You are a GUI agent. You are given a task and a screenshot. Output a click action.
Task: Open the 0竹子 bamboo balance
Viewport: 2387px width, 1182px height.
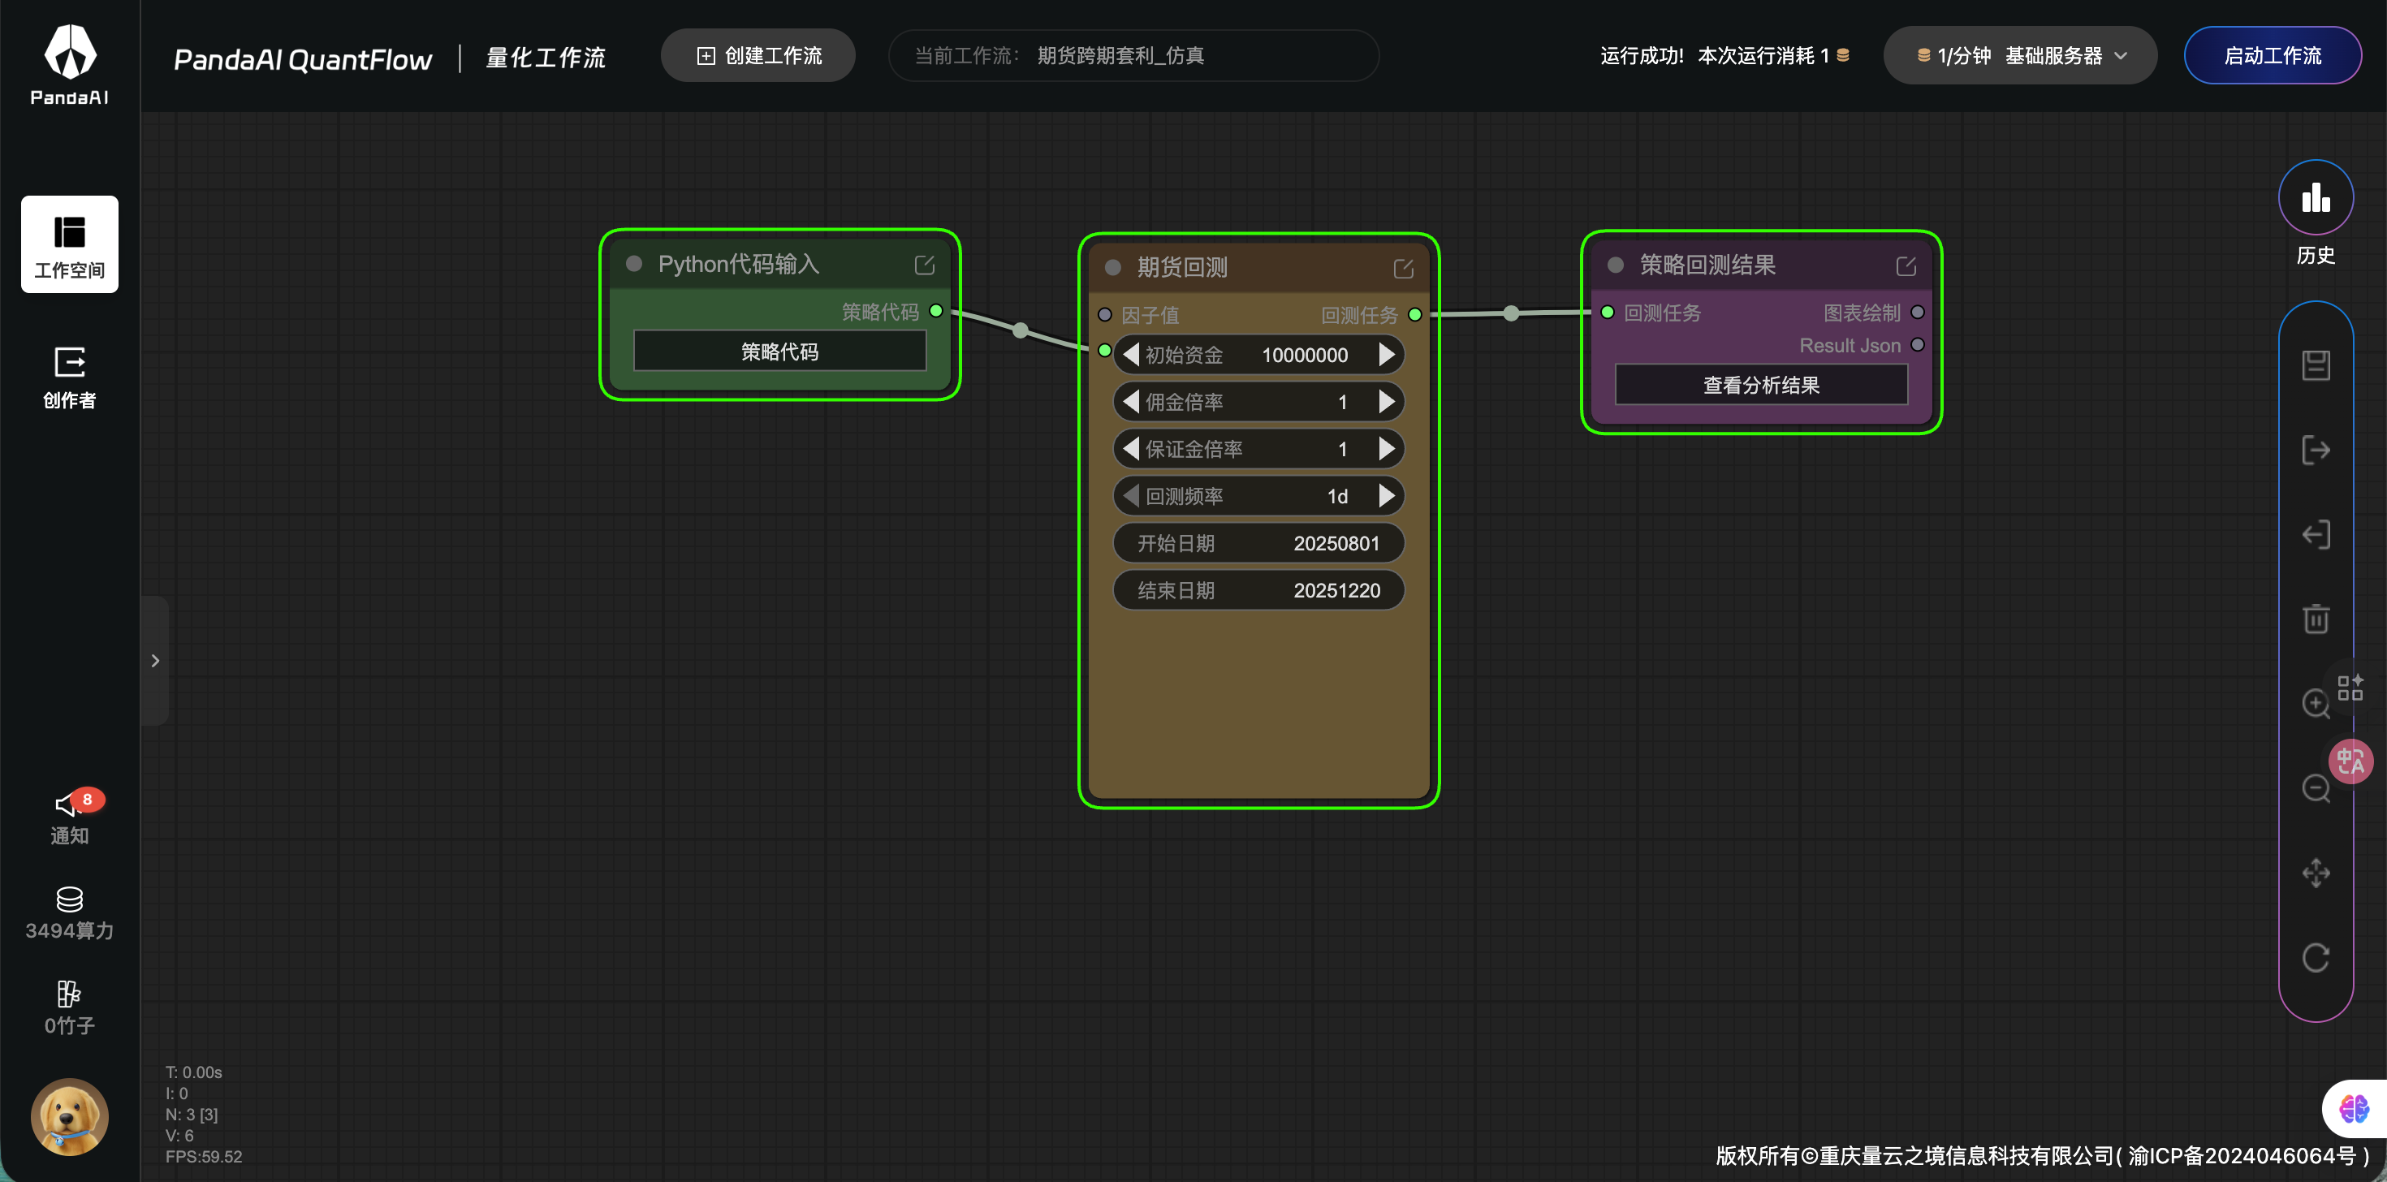point(70,1007)
